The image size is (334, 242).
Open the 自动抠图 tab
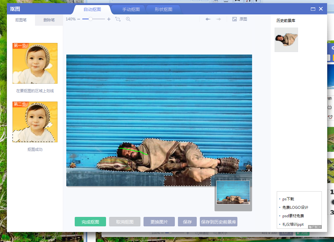pos(92,9)
